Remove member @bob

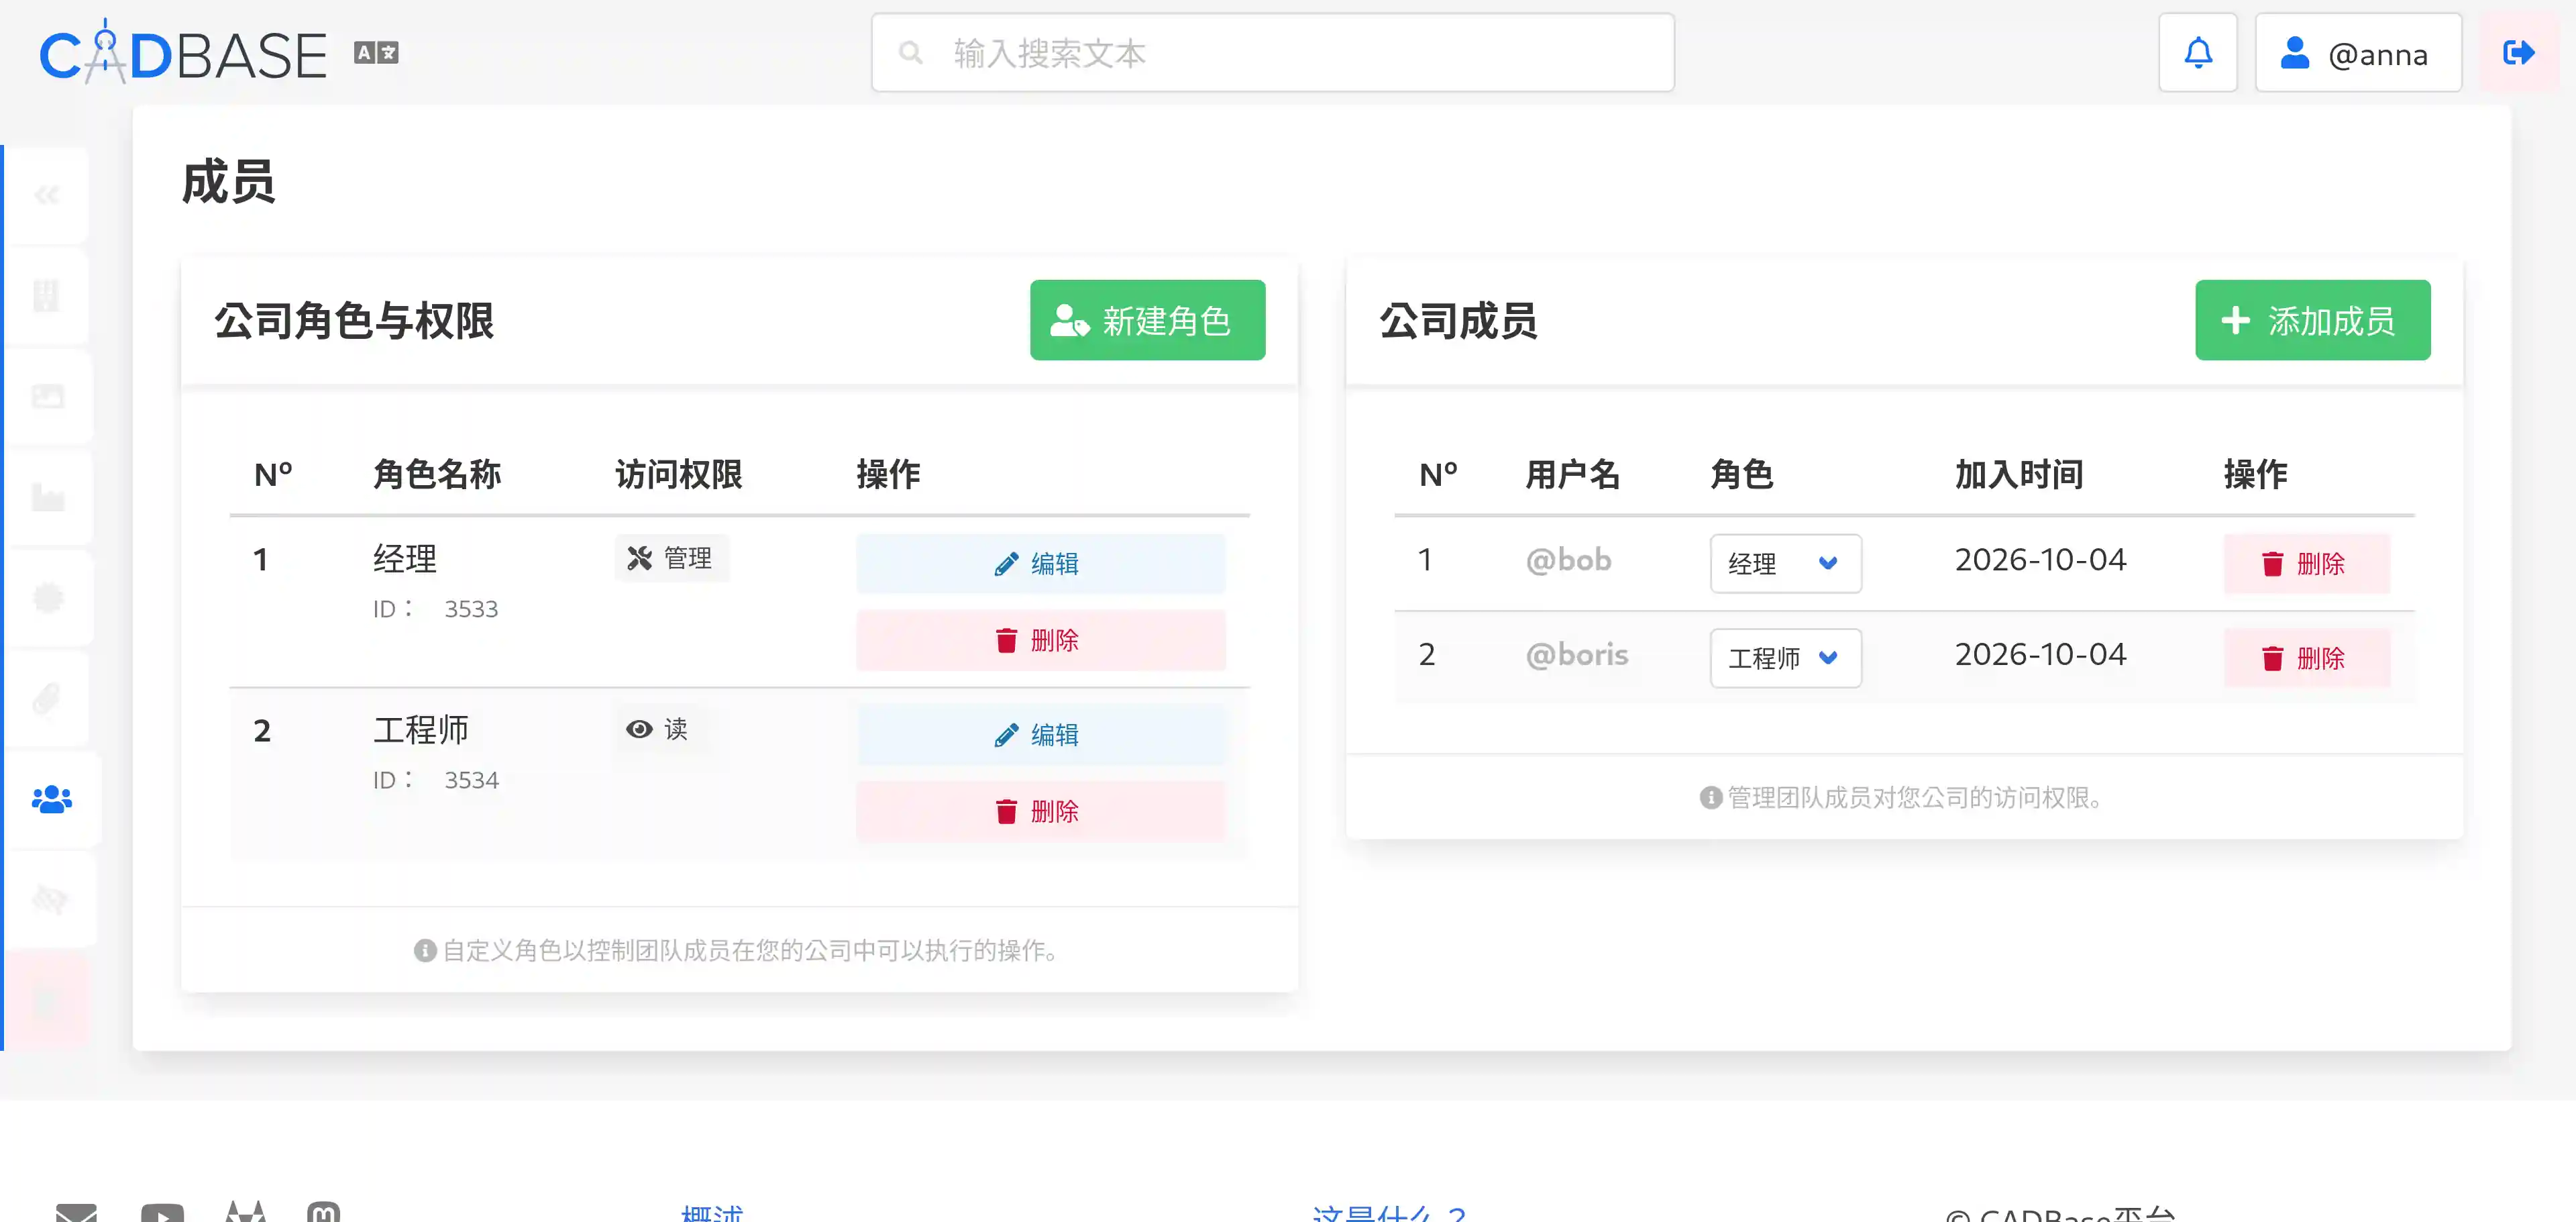tap(2306, 564)
